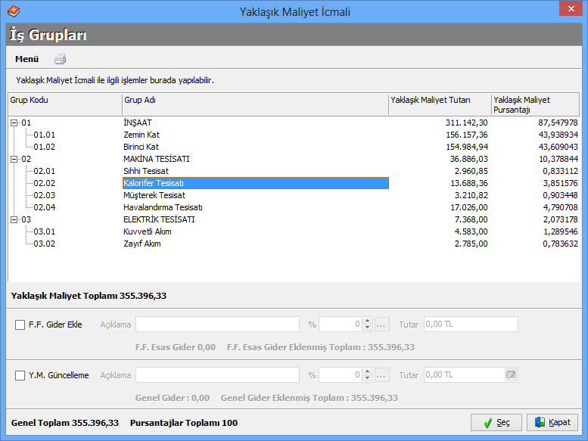Click the Kapat button

(553, 422)
